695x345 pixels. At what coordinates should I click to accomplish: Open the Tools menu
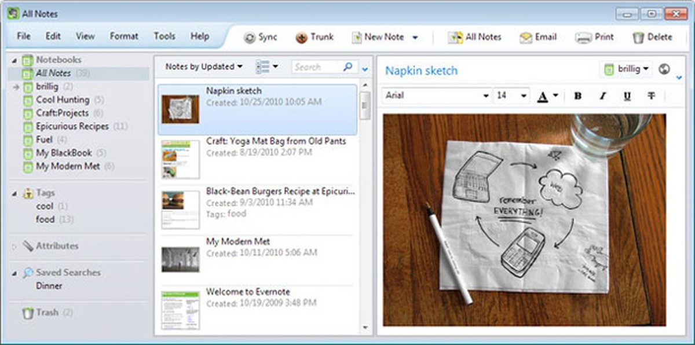click(164, 36)
